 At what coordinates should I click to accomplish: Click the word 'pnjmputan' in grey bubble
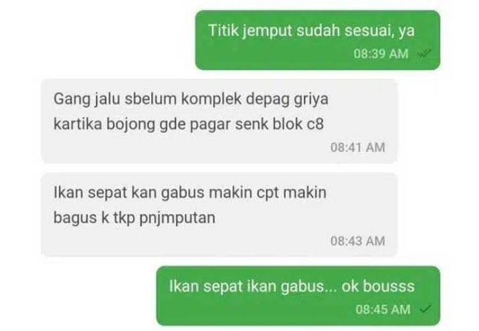pyautogui.click(x=177, y=219)
